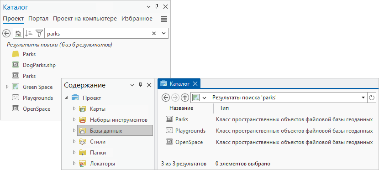This screenshot has width=379, height=170.
Task: Close the Каталог view tab
Action: click(195, 84)
